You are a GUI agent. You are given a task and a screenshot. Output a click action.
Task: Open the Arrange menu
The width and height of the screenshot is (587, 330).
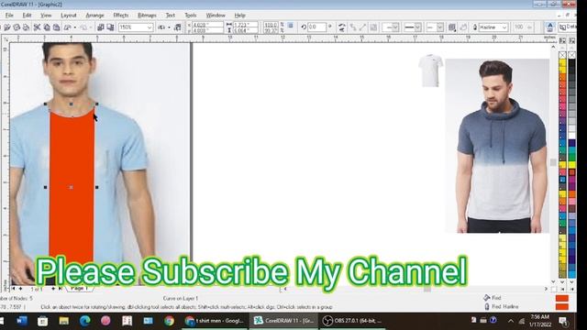(94, 16)
